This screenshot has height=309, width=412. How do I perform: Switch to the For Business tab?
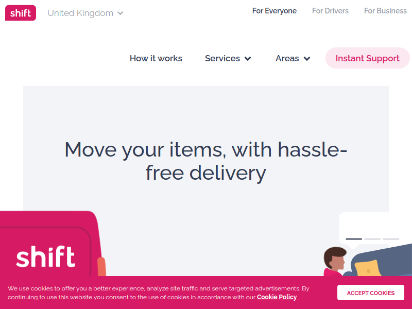pos(385,11)
